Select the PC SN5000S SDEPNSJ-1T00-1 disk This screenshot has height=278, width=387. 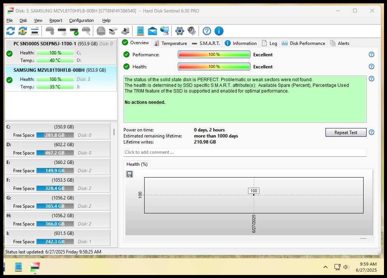[x=61, y=52]
